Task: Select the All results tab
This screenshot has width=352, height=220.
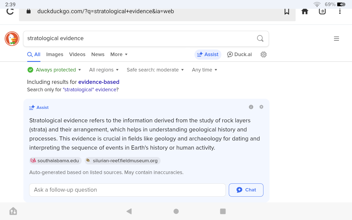Action: [x=34, y=54]
